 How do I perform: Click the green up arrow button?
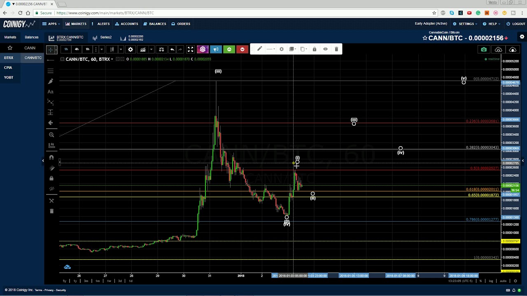(x=229, y=49)
